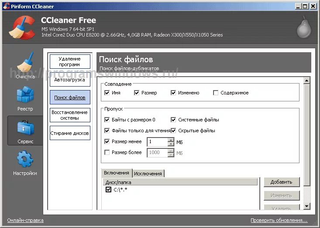Open Удаление программ tool
Screen dimensions: 320x228
tap(70, 62)
